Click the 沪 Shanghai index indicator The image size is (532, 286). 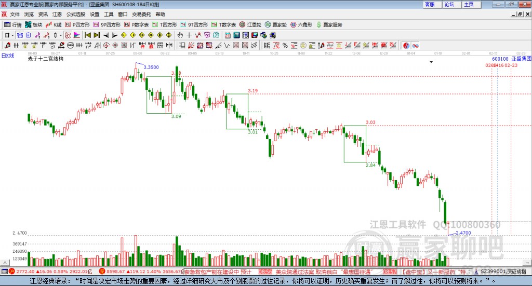tap(11, 271)
